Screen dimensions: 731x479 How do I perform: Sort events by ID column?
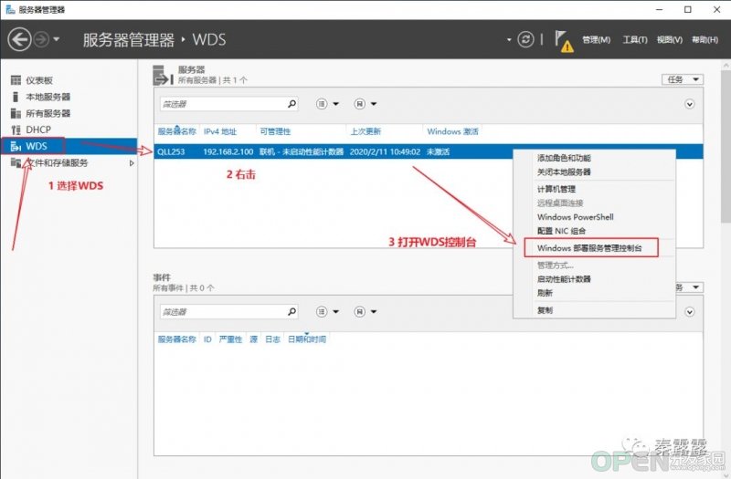pyautogui.click(x=207, y=339)
